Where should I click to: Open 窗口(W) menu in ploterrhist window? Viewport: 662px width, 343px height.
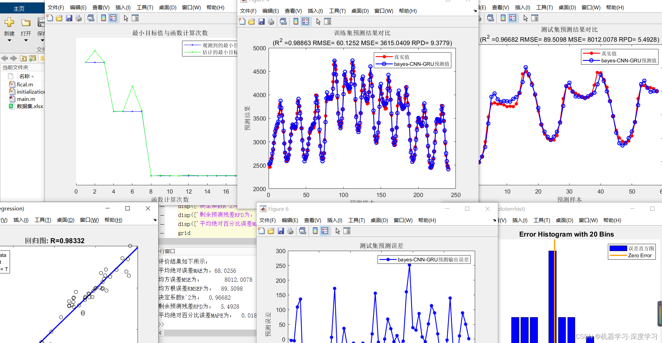[x=588, y=220]
